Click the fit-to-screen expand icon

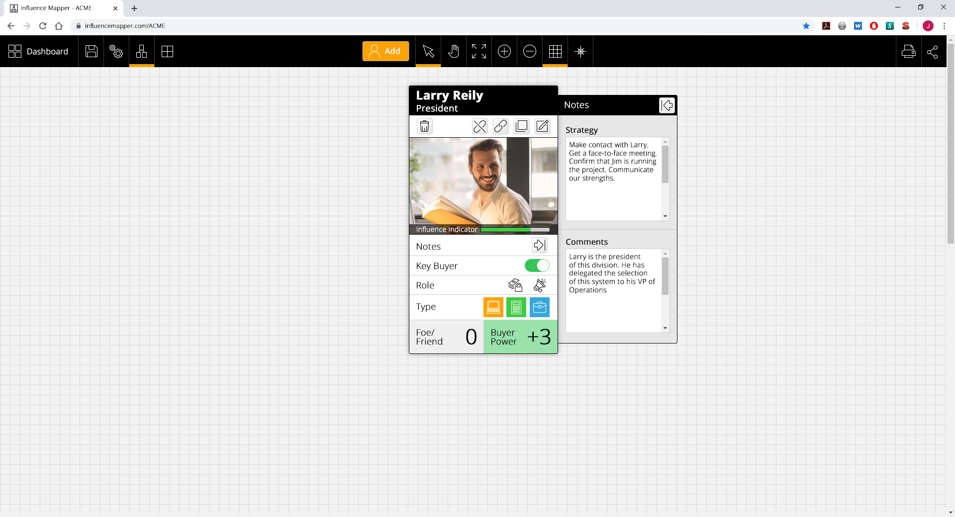point(479,51)
